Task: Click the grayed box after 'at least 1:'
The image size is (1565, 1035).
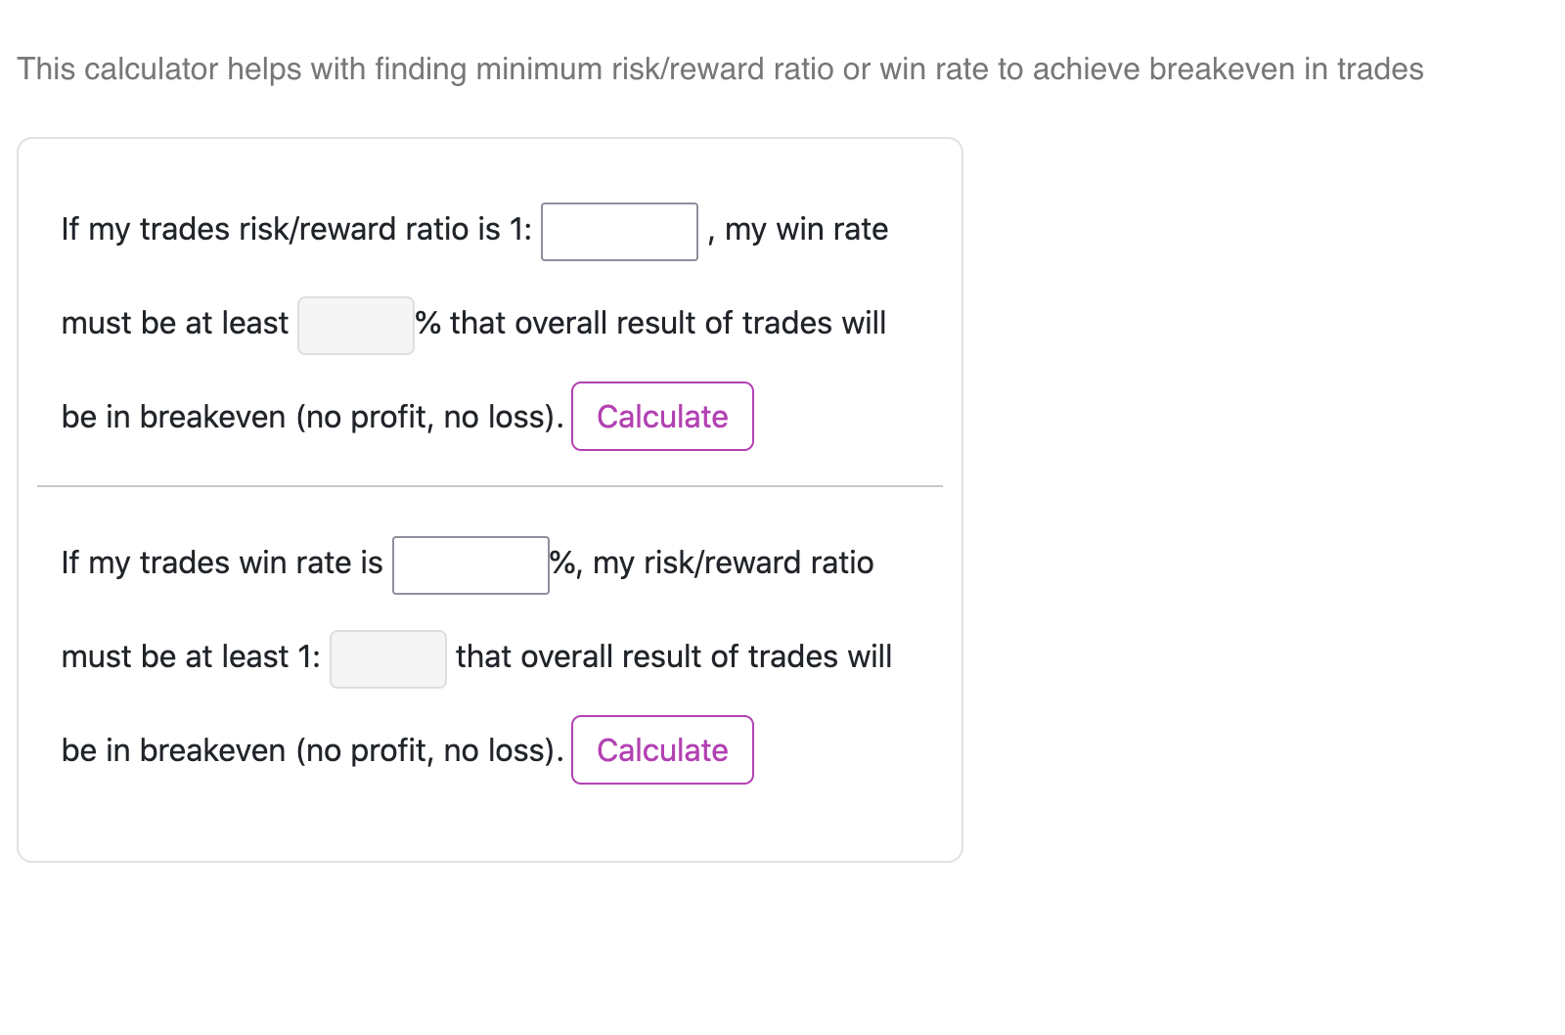Action: (x=387, y=658)
